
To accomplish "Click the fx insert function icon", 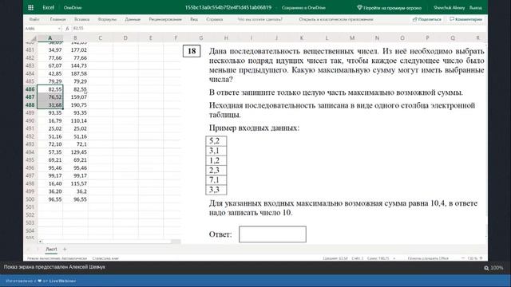I will click(67, 29).
